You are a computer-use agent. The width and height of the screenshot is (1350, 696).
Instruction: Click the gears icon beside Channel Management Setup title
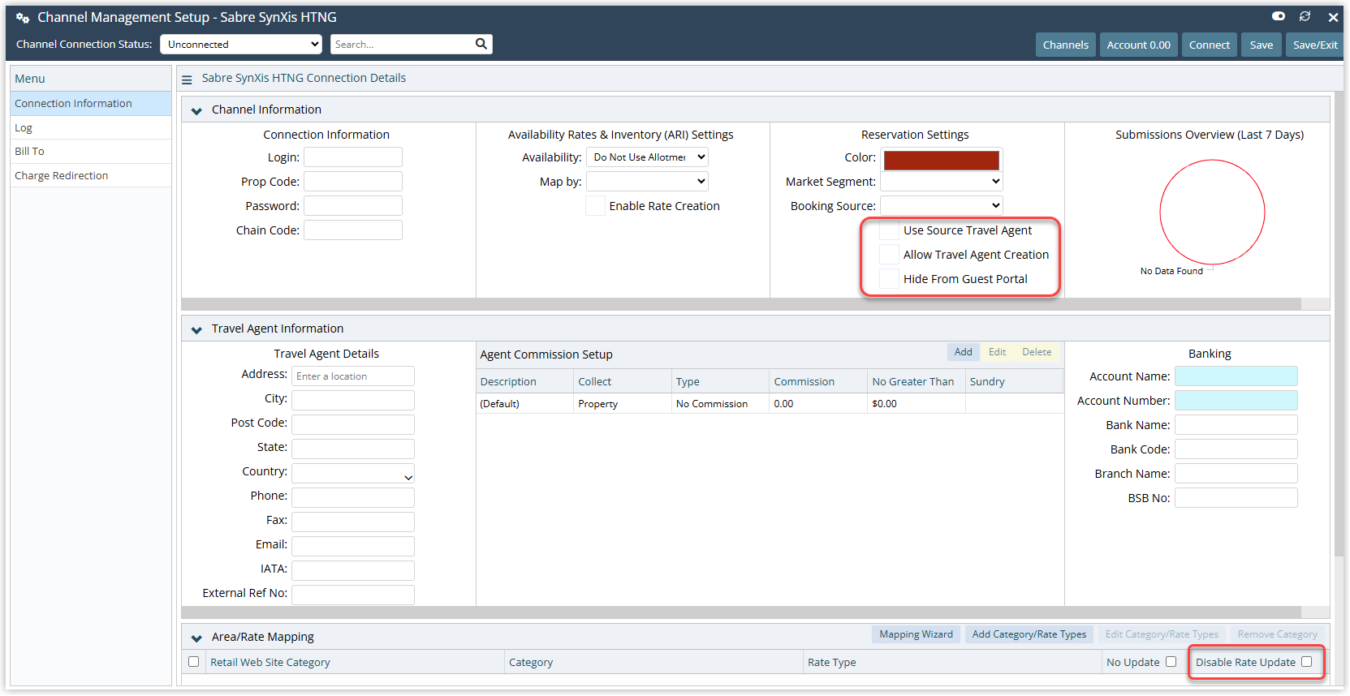pos(23,18)
